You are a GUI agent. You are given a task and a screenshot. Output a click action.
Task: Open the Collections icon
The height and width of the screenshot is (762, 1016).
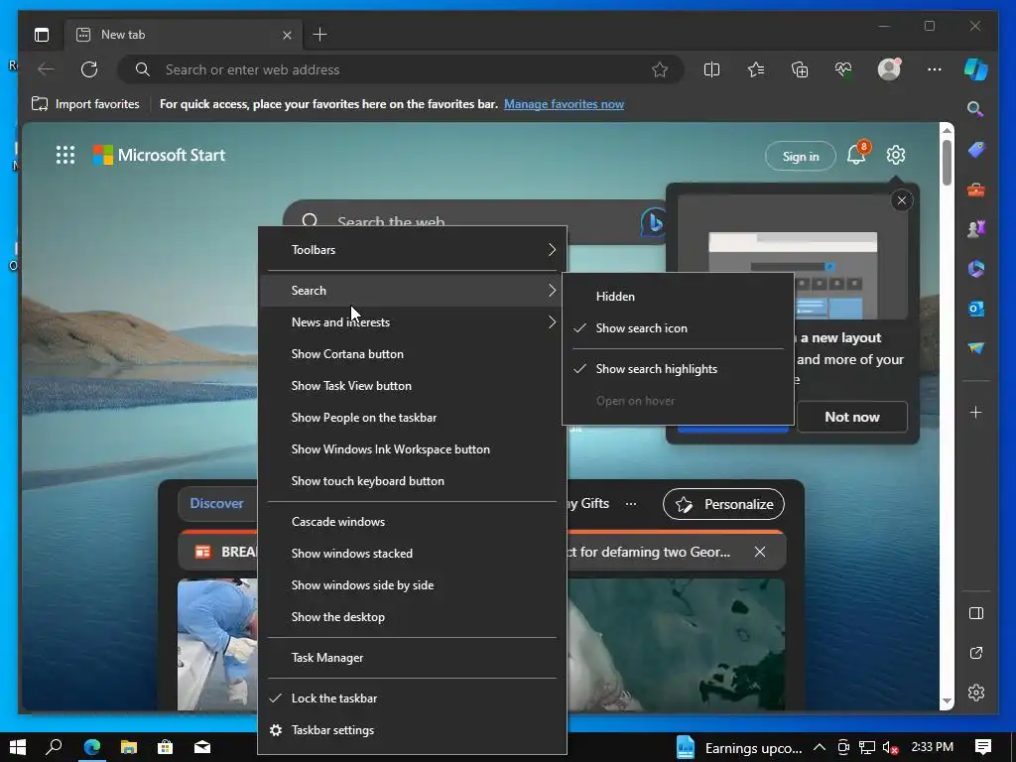click(x=800, y=69)
